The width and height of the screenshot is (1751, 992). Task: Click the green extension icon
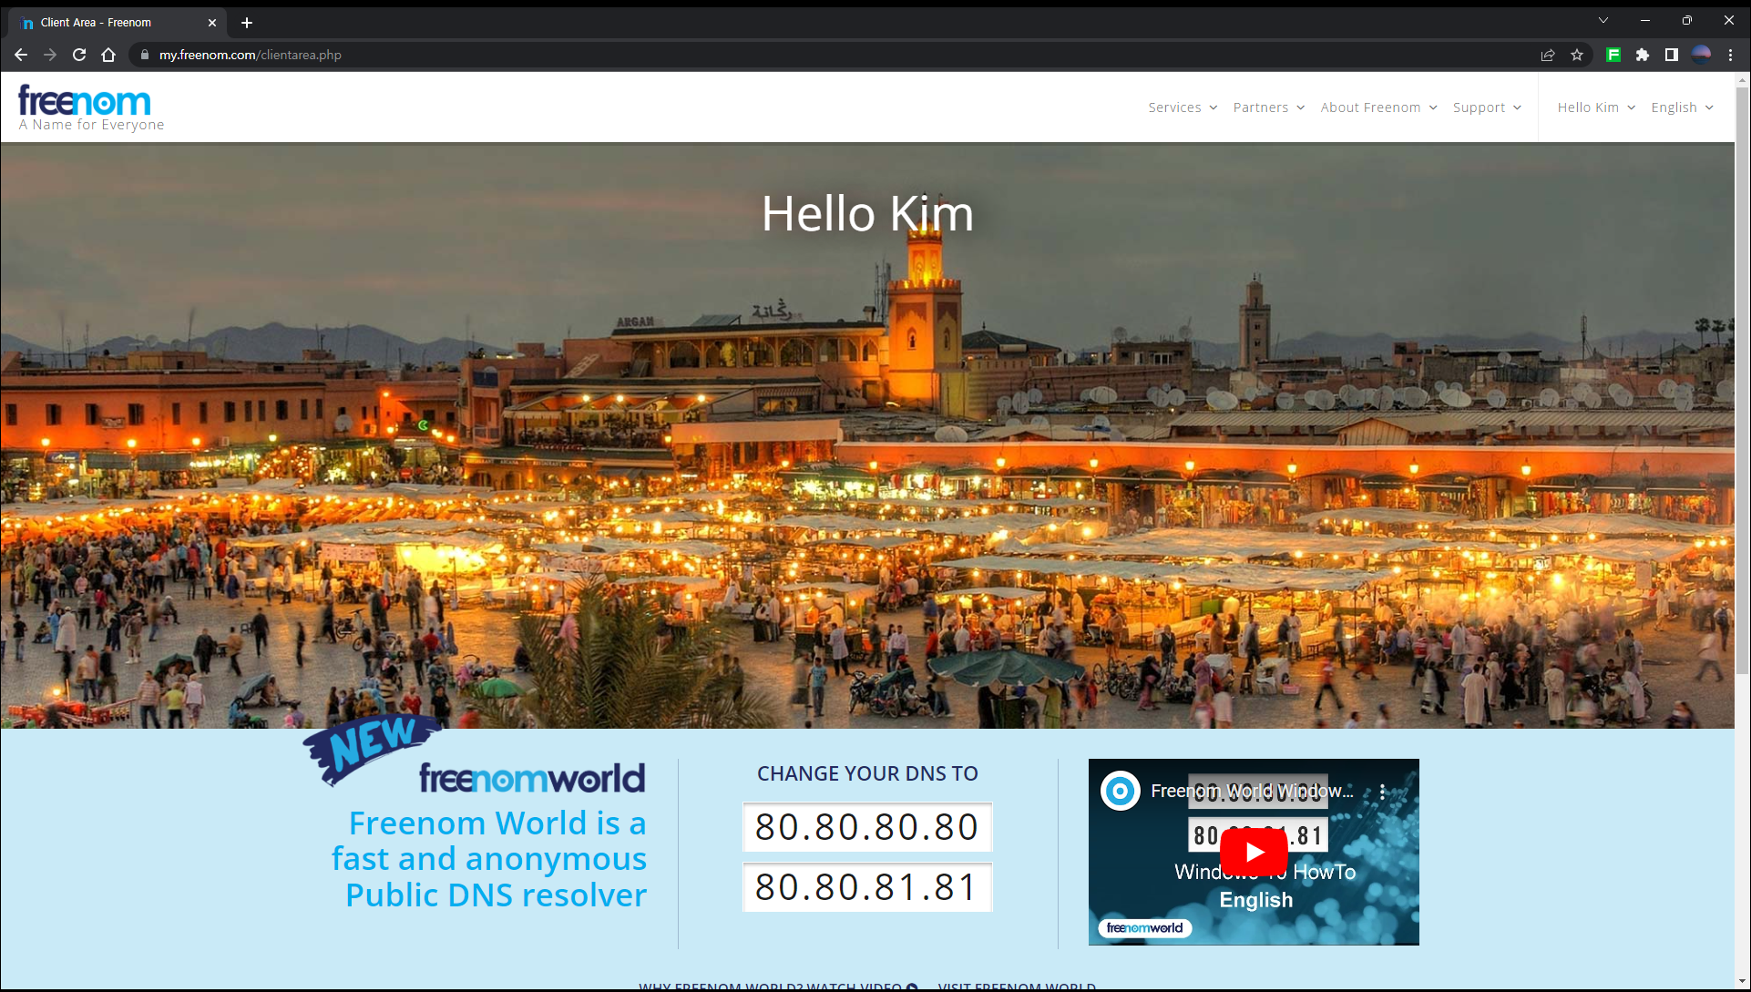point(1613,55)
